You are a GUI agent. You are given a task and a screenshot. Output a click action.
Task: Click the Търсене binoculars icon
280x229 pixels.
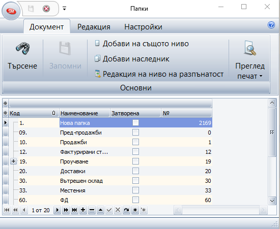click(x=23, y=48)
